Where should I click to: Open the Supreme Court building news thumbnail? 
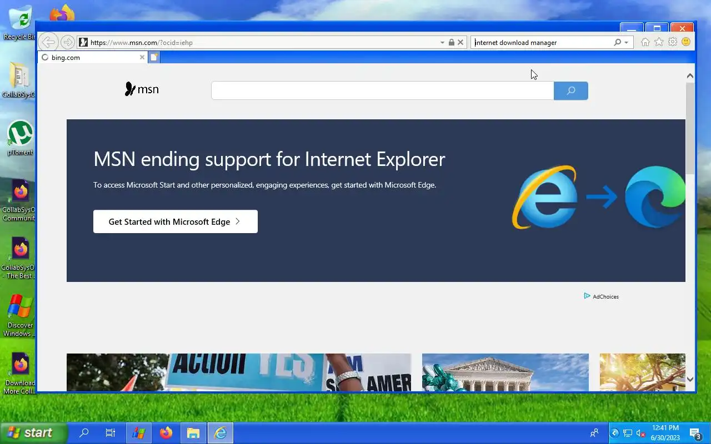505,372
